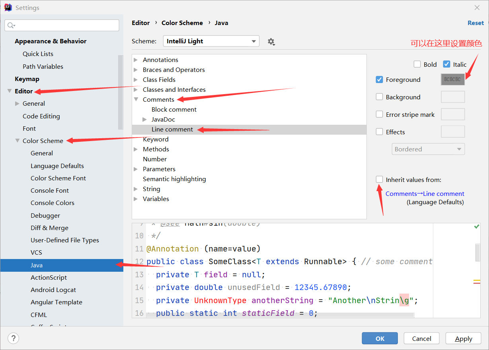
Task: Open Keymap settings
Action: 27,79
